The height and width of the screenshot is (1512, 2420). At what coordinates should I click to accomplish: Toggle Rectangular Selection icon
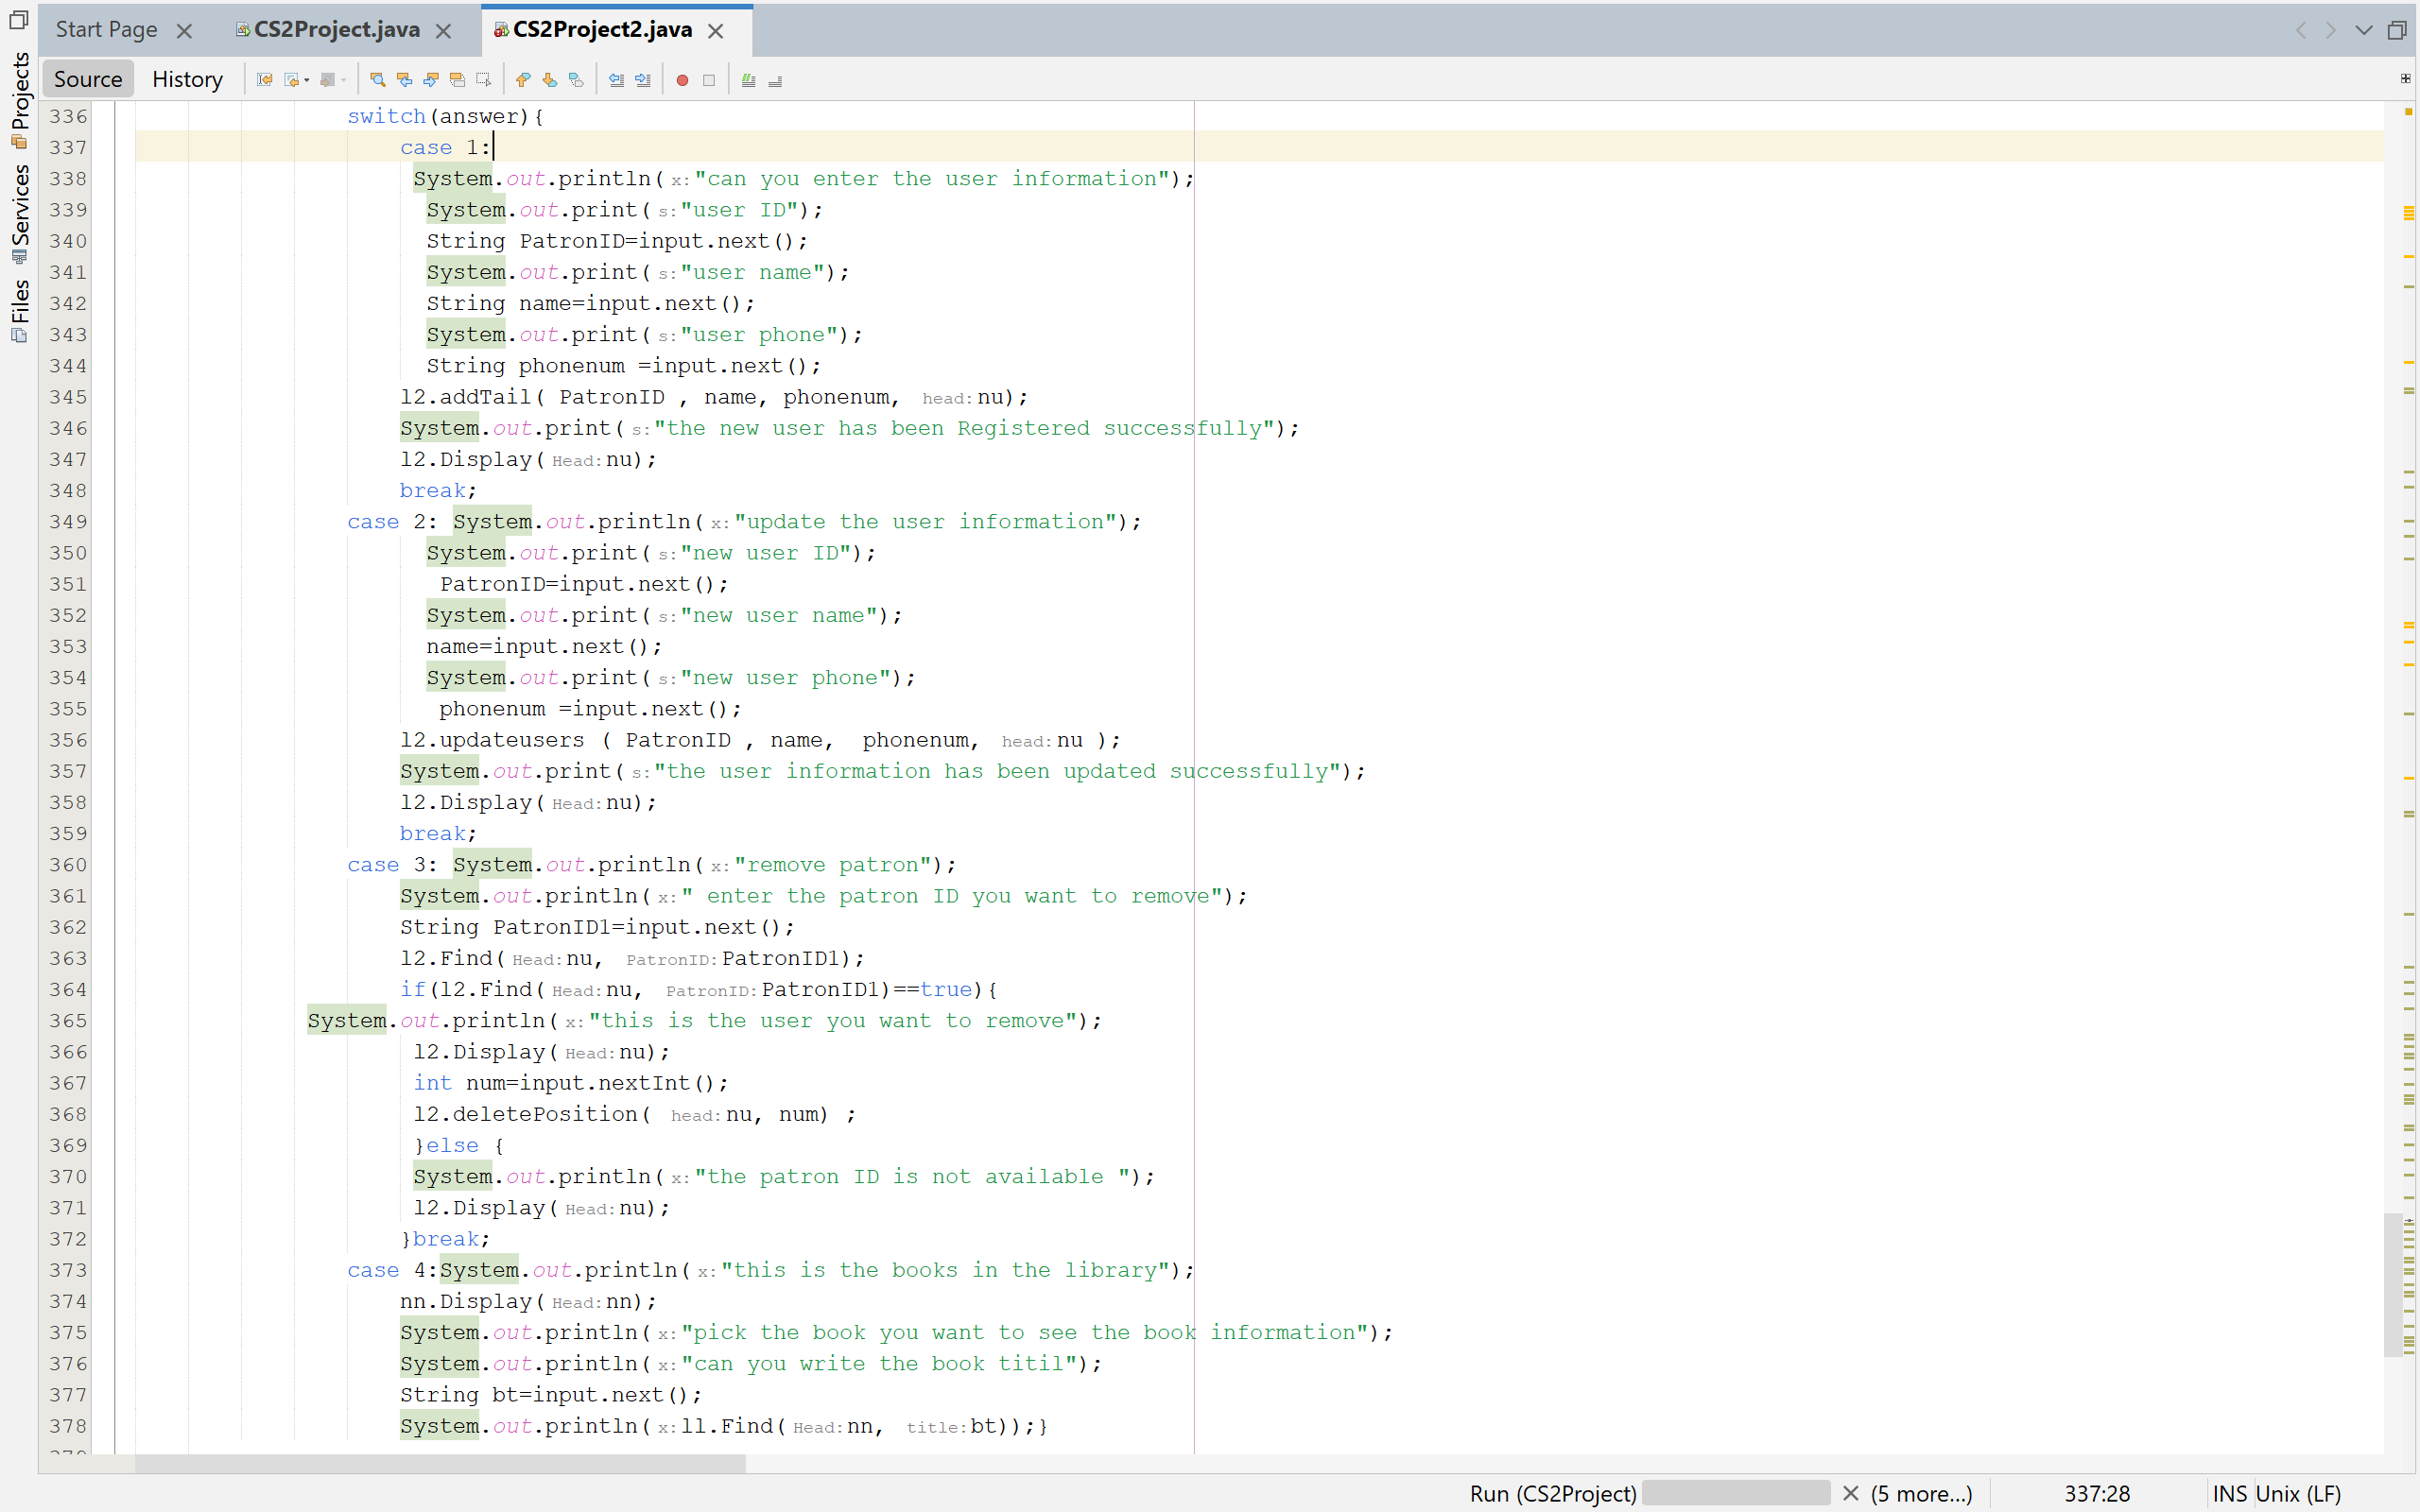[x=484, y=80]
